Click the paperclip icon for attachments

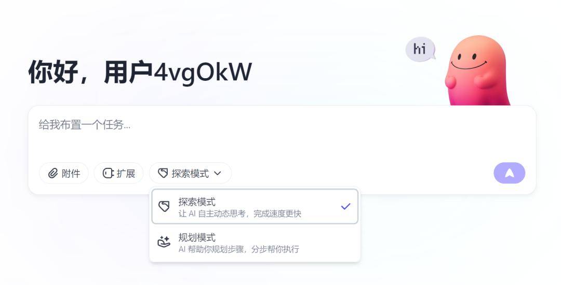coord(52,174)
